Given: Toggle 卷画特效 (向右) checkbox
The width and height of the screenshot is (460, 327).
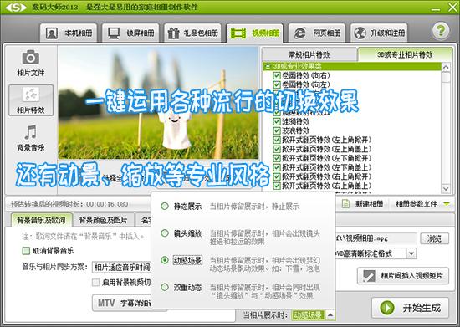Looking at the screenshot, I should tap(277, 75).
